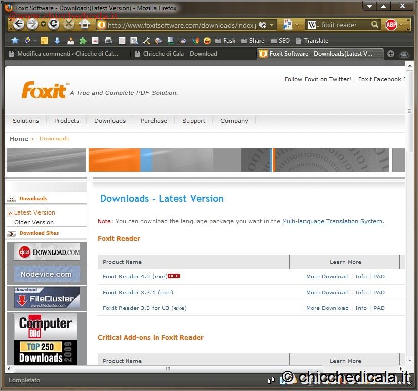Expand the Adblock Plus dropdown arrow

(x=401, y=25)
